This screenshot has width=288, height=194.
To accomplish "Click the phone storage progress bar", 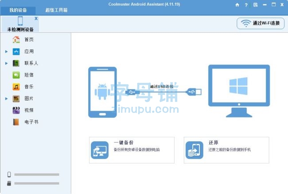I will coord(37,175).
